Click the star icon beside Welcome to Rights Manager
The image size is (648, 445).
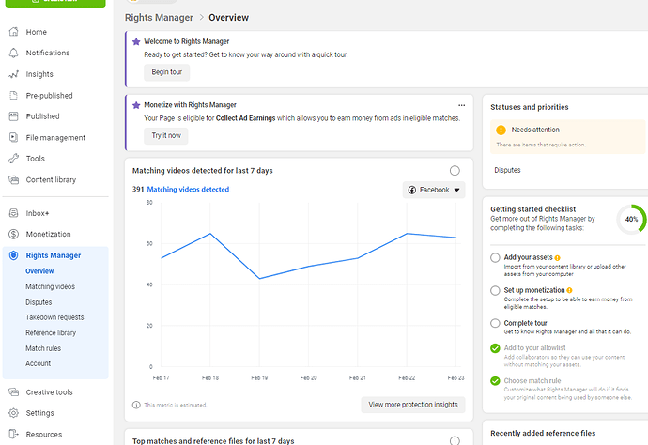click(136, 41)
